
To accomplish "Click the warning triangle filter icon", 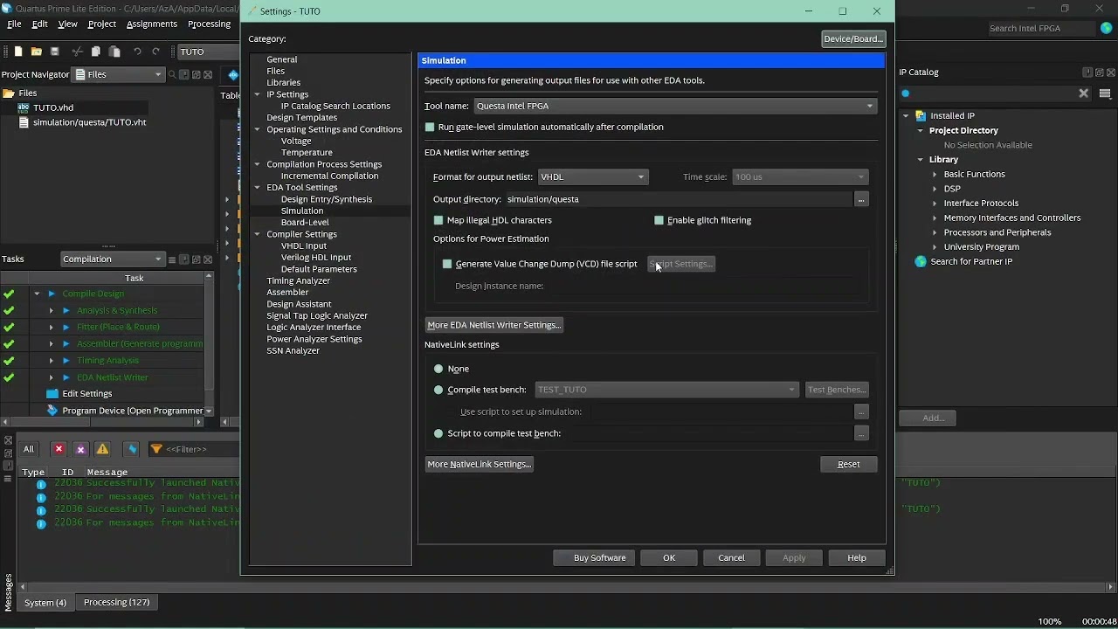I will click(x=102, y=449).
